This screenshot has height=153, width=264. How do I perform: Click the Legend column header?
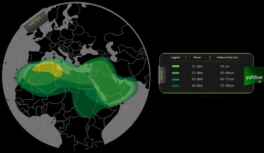tap(175, 58)
